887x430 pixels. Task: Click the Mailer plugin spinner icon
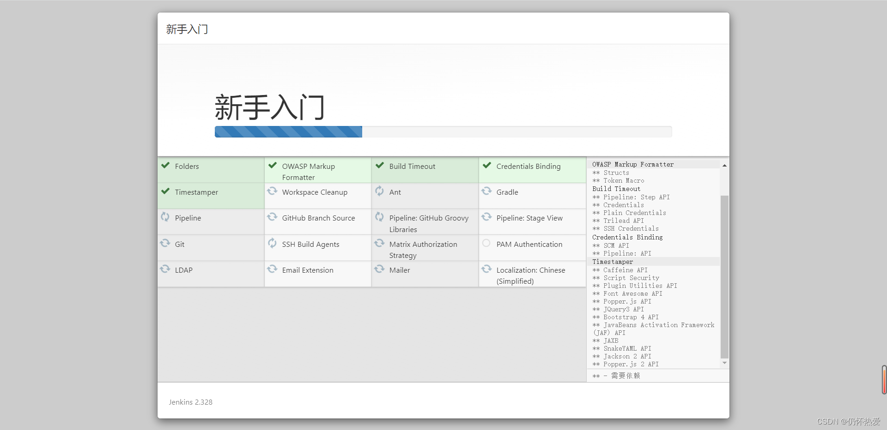pos(379,269)
